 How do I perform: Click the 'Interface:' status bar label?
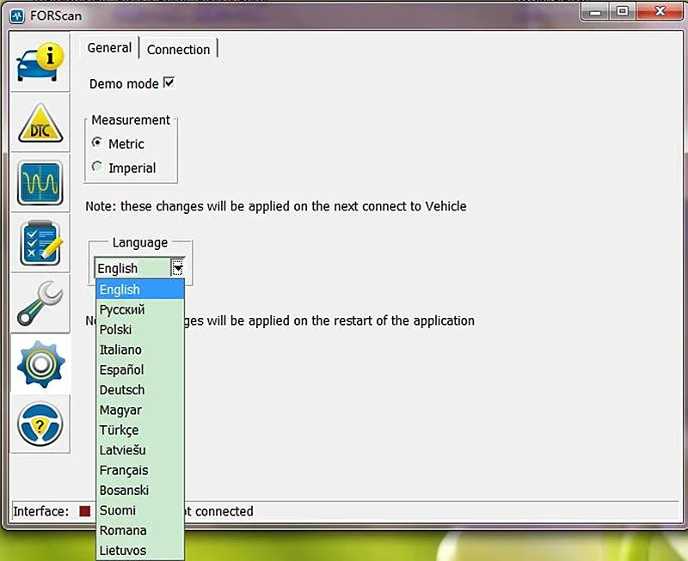pos(40,511)
